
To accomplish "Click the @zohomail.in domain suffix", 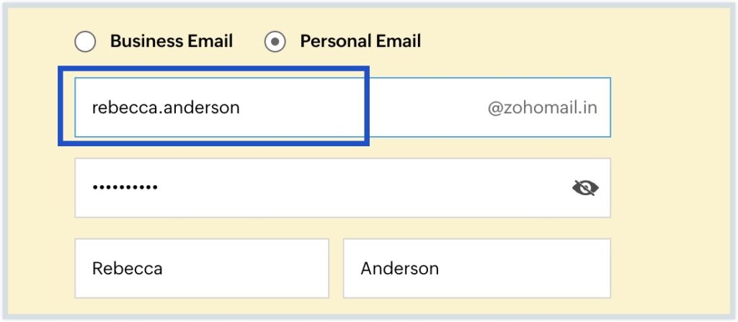I will pos(542,108).
